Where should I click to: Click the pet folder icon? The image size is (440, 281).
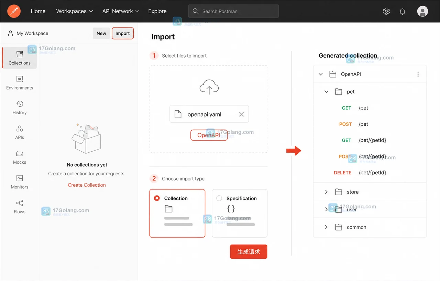click(x=339, y=92)
